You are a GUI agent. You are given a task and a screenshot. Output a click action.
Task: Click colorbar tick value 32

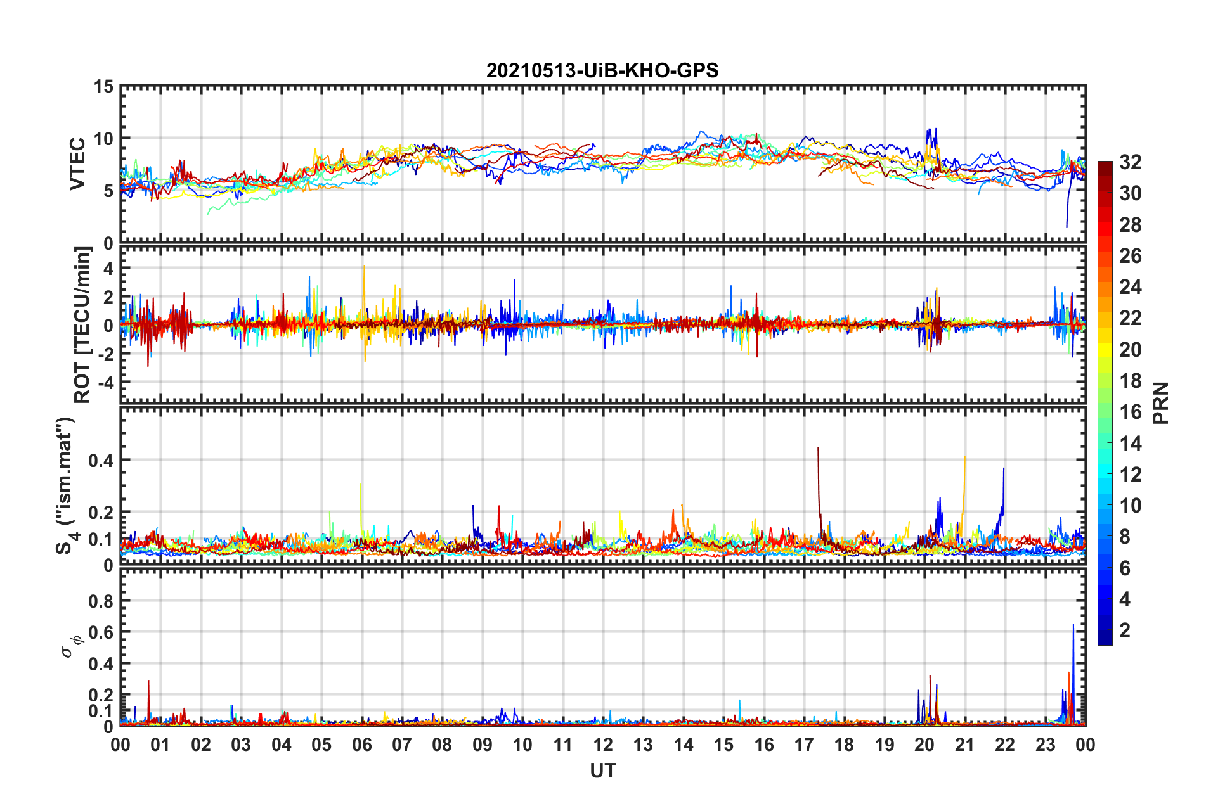[x=1131, y=162]
